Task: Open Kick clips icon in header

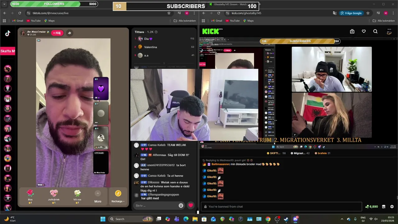Action: (x=352, y=31)
